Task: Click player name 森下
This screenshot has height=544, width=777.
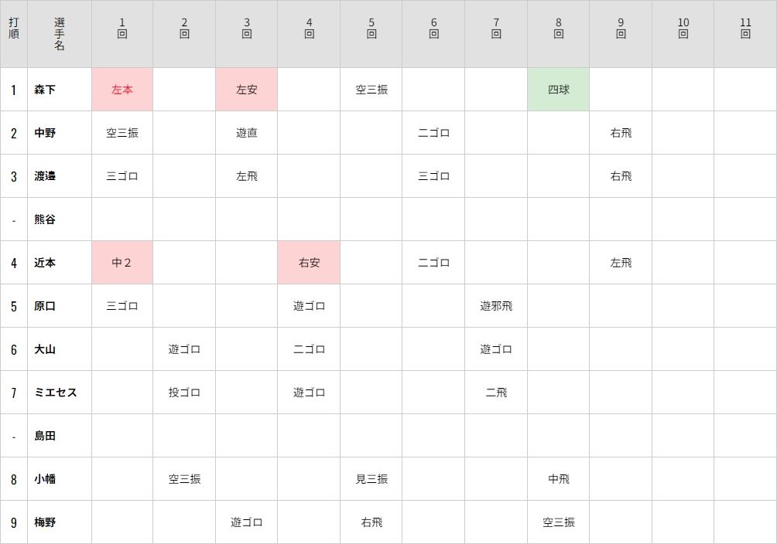Action: [45, 90]
